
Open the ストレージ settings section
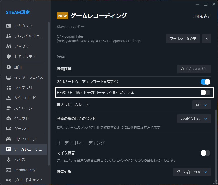click(24, 108)
